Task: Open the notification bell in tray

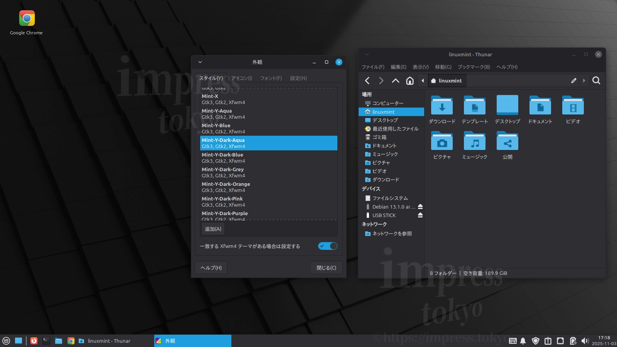Action: click(x=523, y=341)
